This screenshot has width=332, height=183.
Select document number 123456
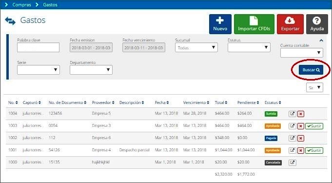point(55,113)
